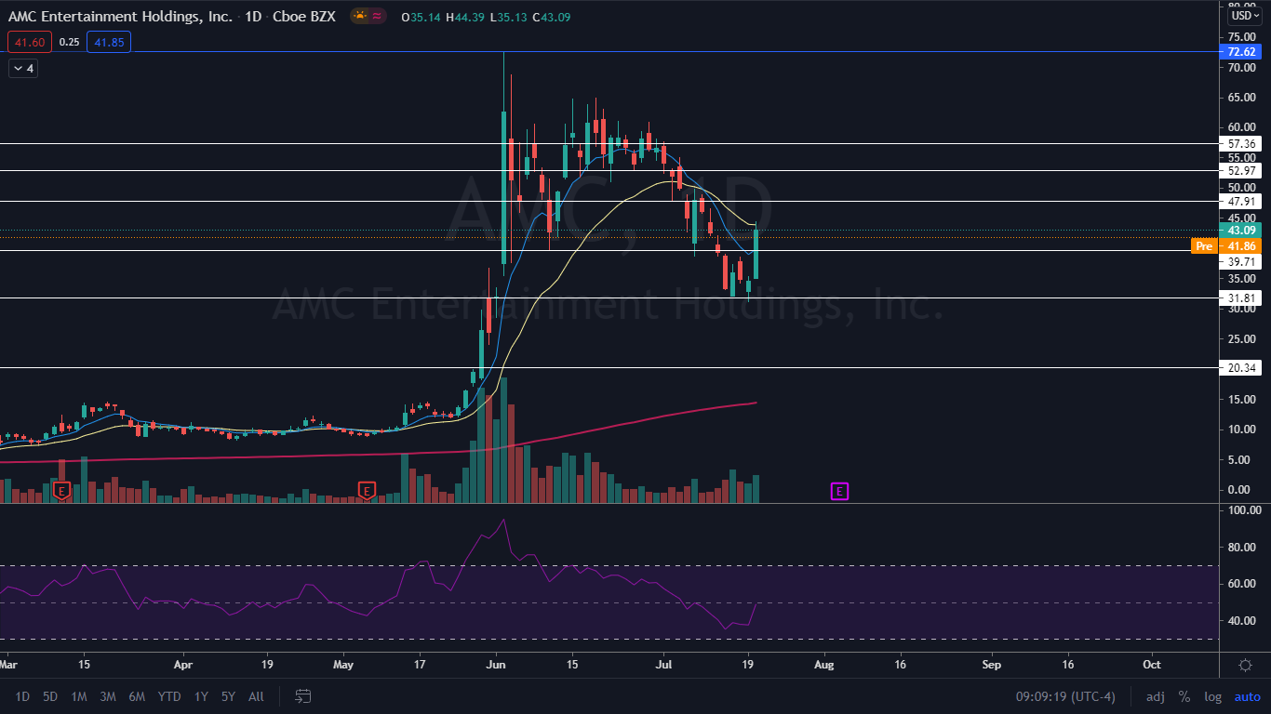Select the 1M time range
Image resolution: width=1271 pixels, height=714 pixels.
click(79, 696)
